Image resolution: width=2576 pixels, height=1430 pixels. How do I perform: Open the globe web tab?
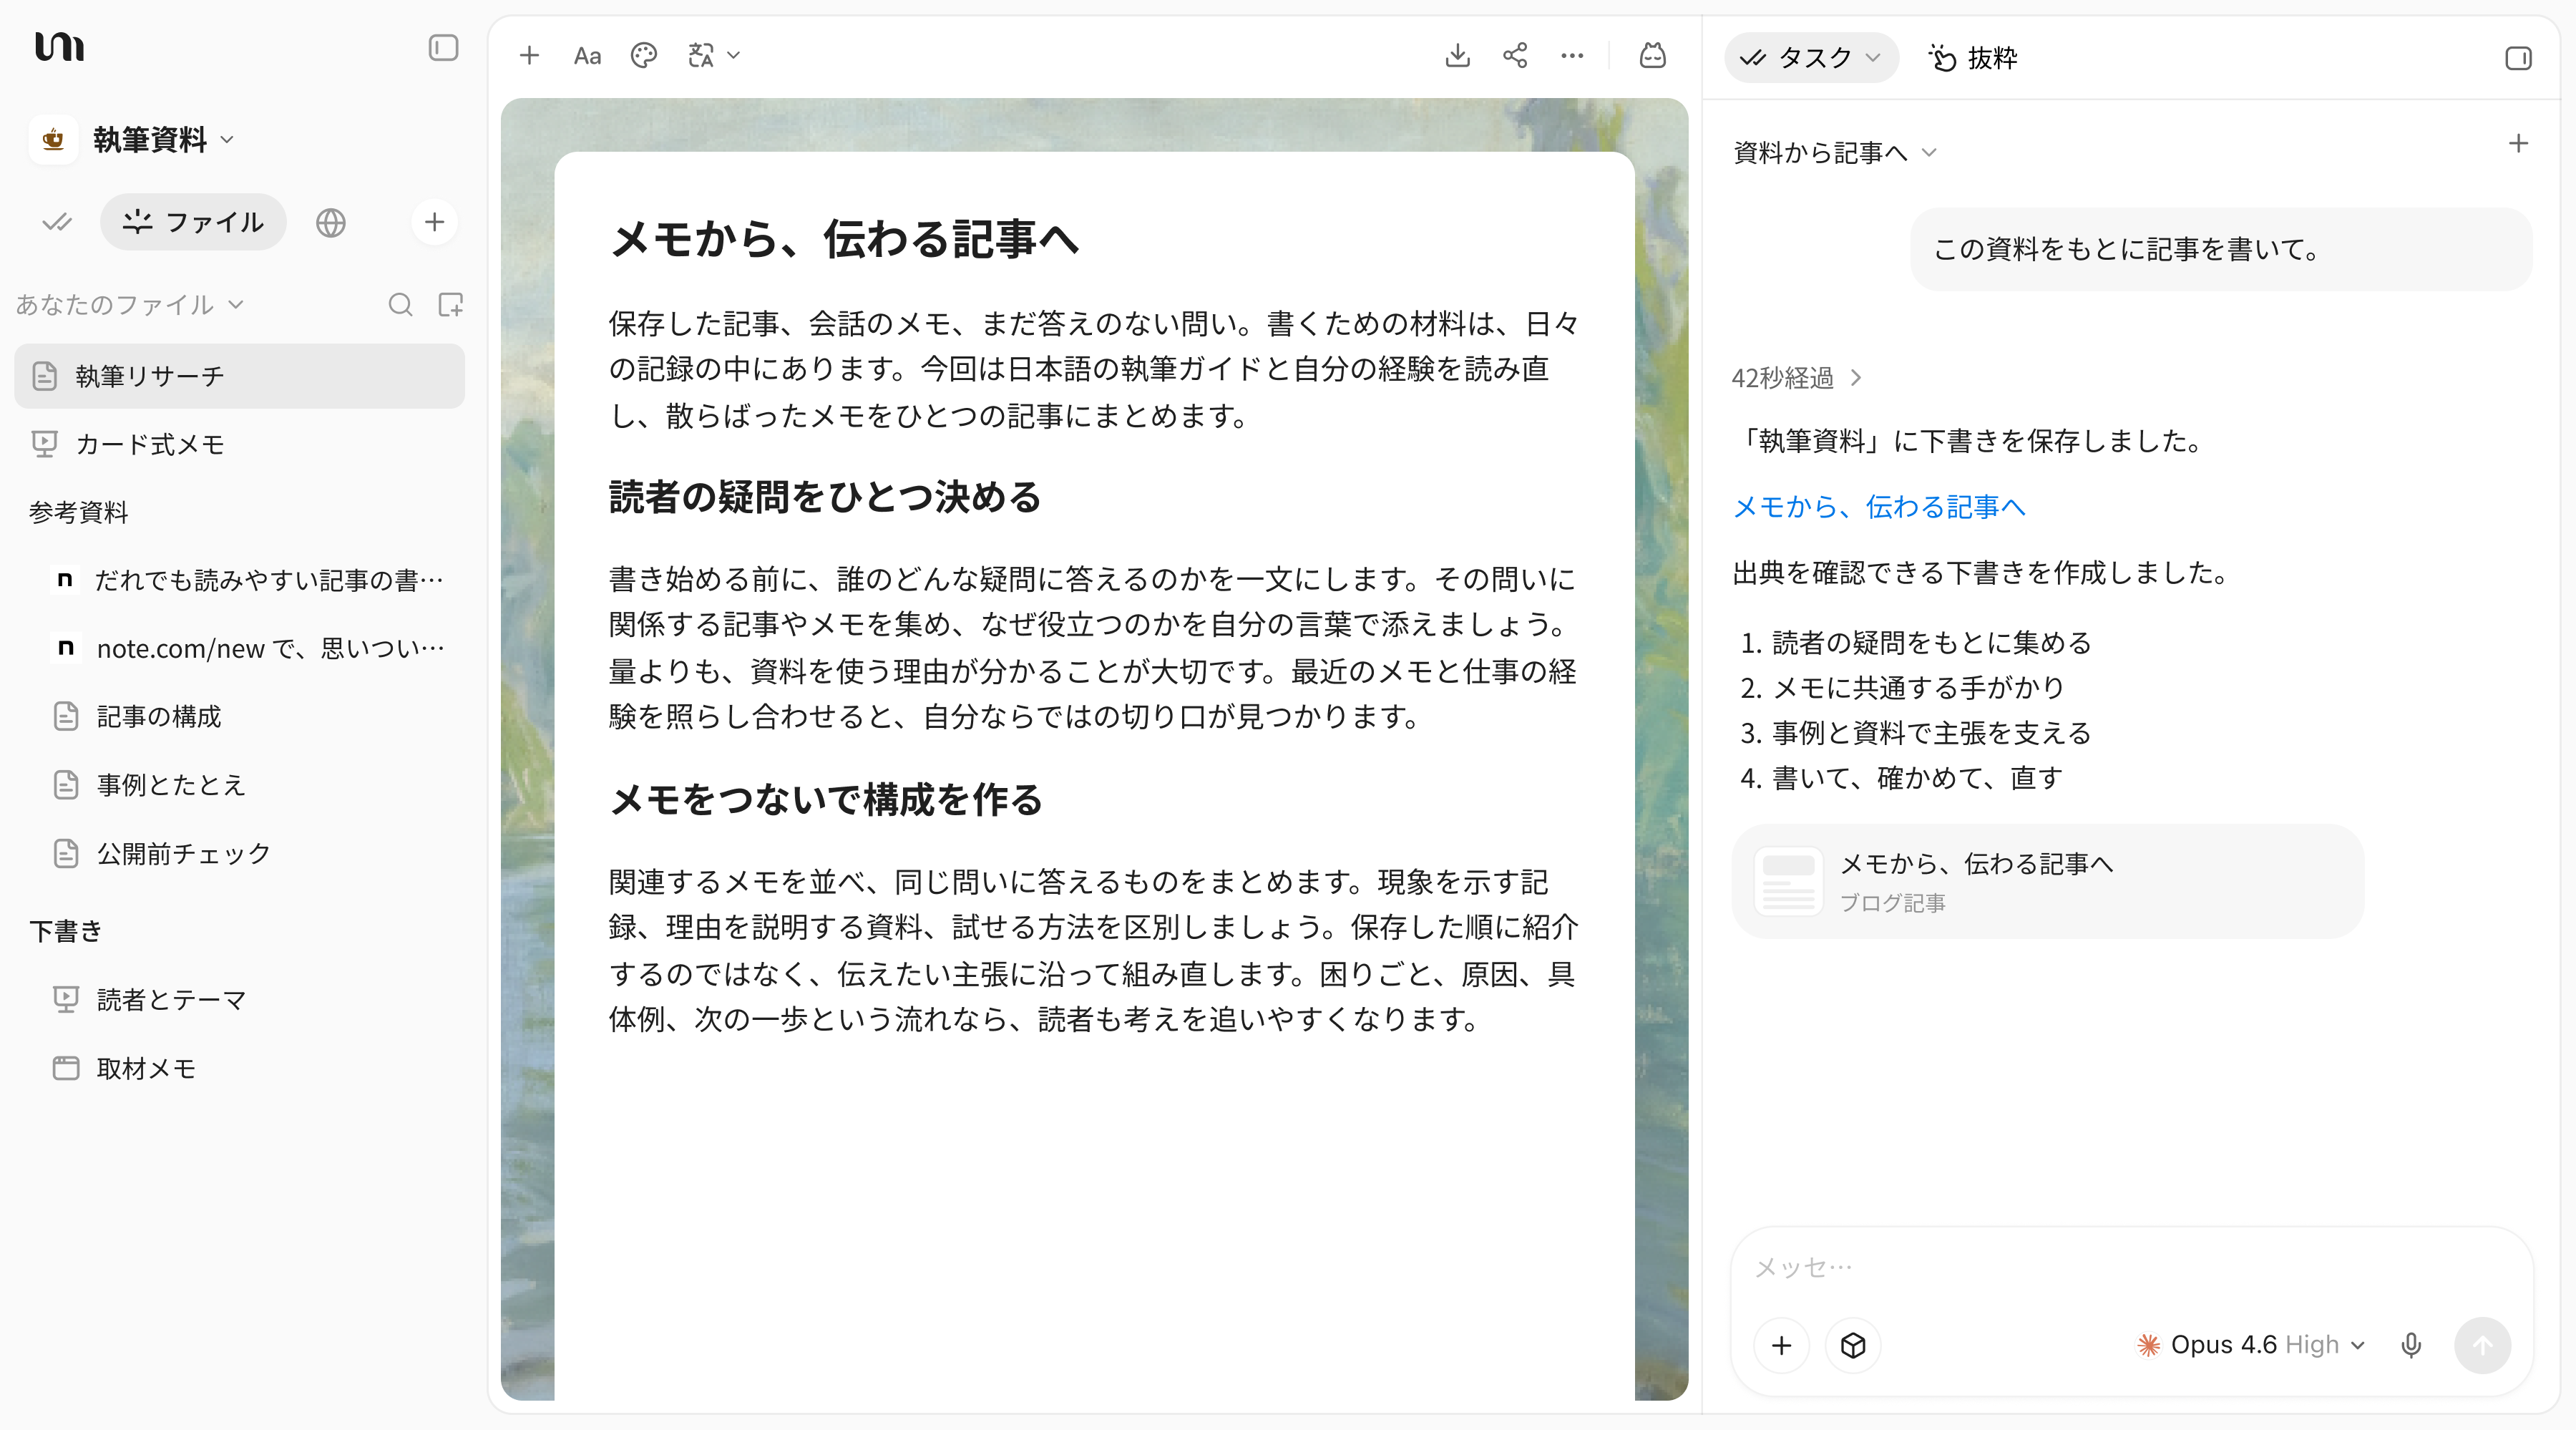click(x=331, y=222)
